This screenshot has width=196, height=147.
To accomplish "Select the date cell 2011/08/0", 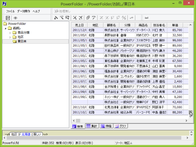I will point(80,87).
